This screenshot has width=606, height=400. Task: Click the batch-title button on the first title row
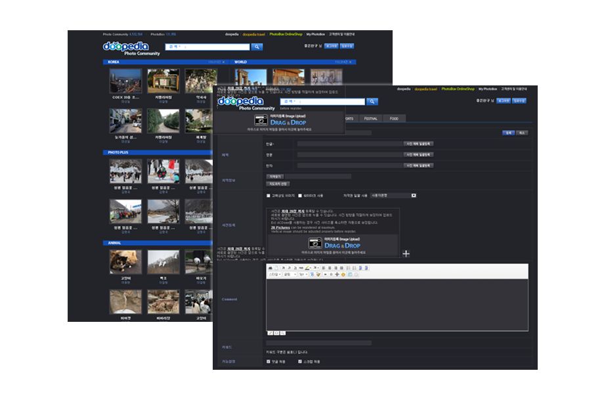[418, 144]
